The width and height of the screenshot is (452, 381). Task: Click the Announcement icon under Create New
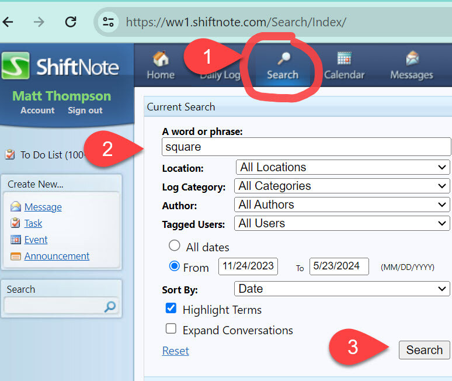click(16, 256)
